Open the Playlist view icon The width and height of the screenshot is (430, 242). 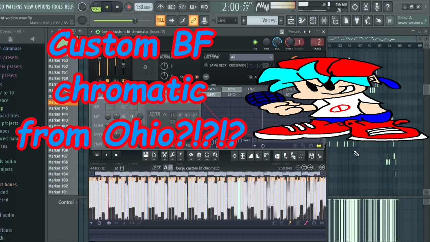click(x=291, y=21)
